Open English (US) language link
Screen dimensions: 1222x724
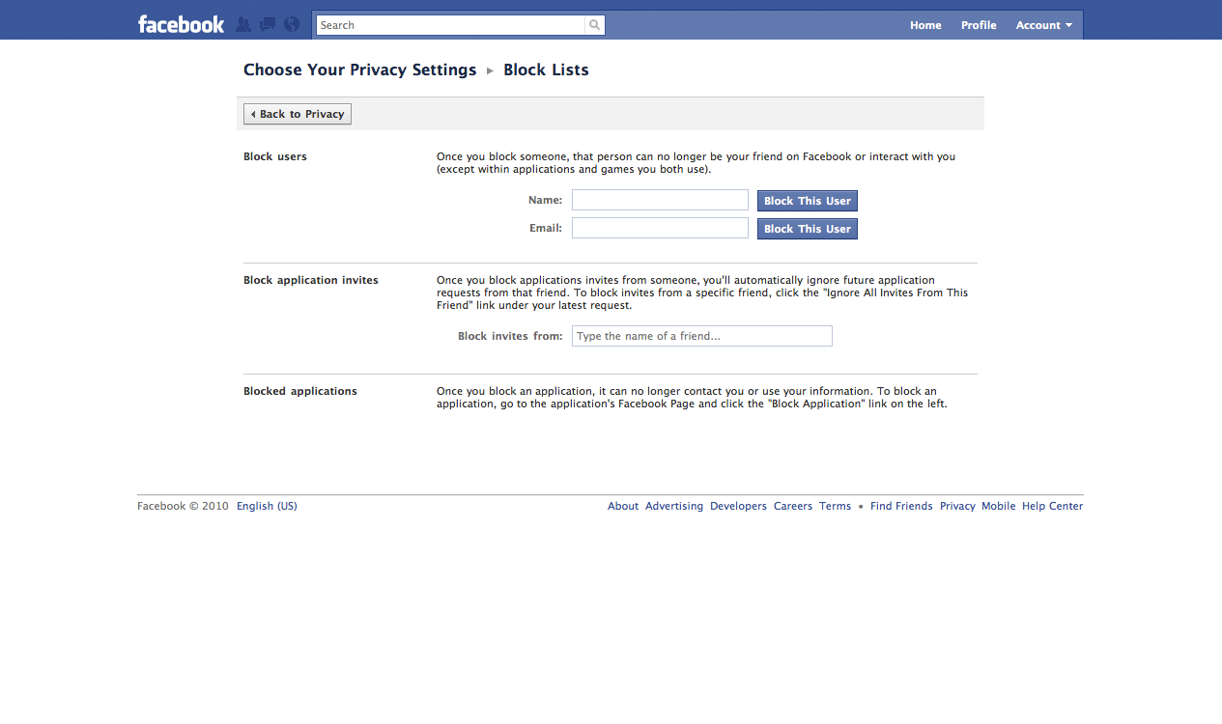click(x=267, y=506)
